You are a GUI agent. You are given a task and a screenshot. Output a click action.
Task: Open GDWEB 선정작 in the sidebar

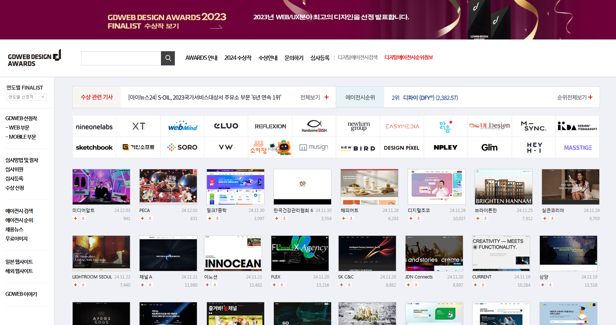pos(21,118)
